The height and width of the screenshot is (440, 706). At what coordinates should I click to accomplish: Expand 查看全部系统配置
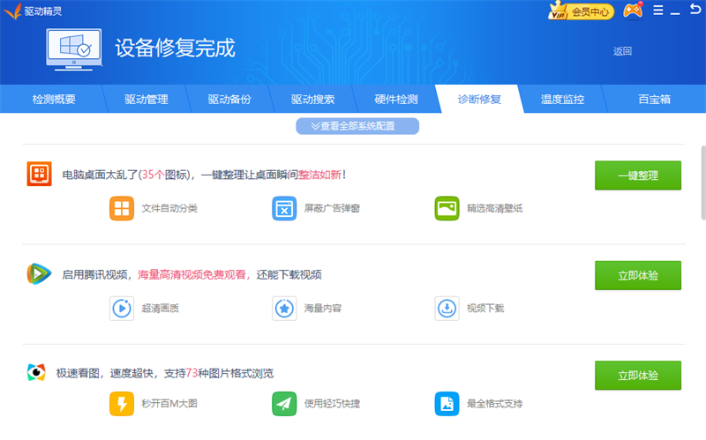click(x=357, y=126)
